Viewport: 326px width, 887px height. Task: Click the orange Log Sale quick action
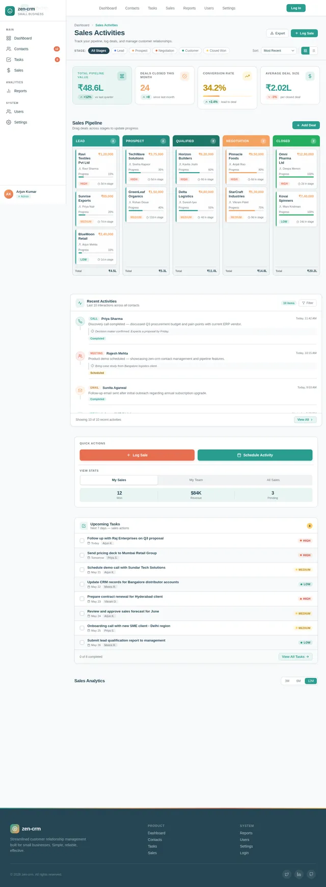137,455
